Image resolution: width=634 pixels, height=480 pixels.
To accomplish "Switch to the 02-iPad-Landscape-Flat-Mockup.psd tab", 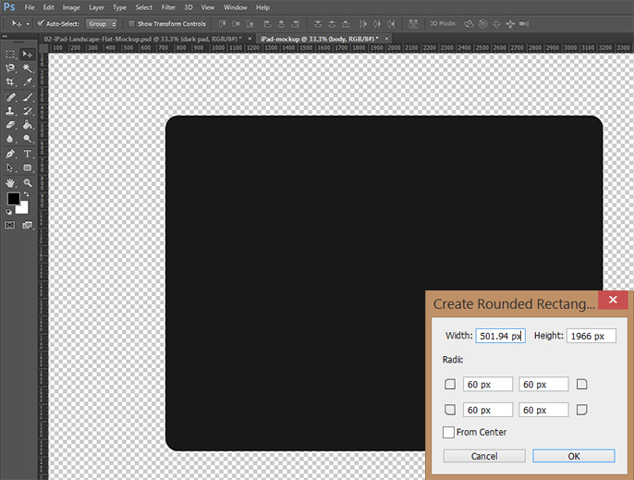I will (139, 38).
